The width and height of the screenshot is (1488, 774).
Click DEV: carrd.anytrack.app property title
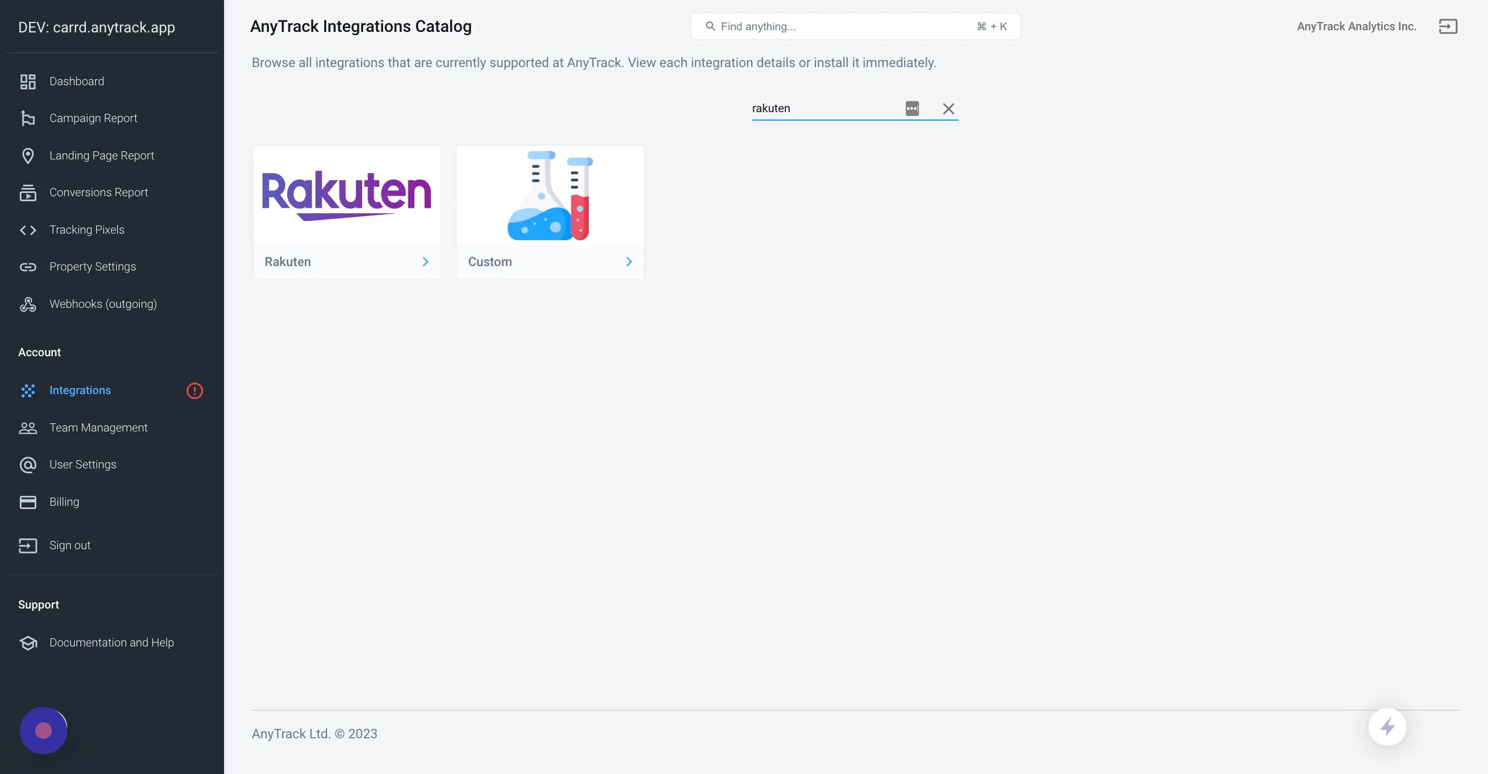tap(96, 27)
